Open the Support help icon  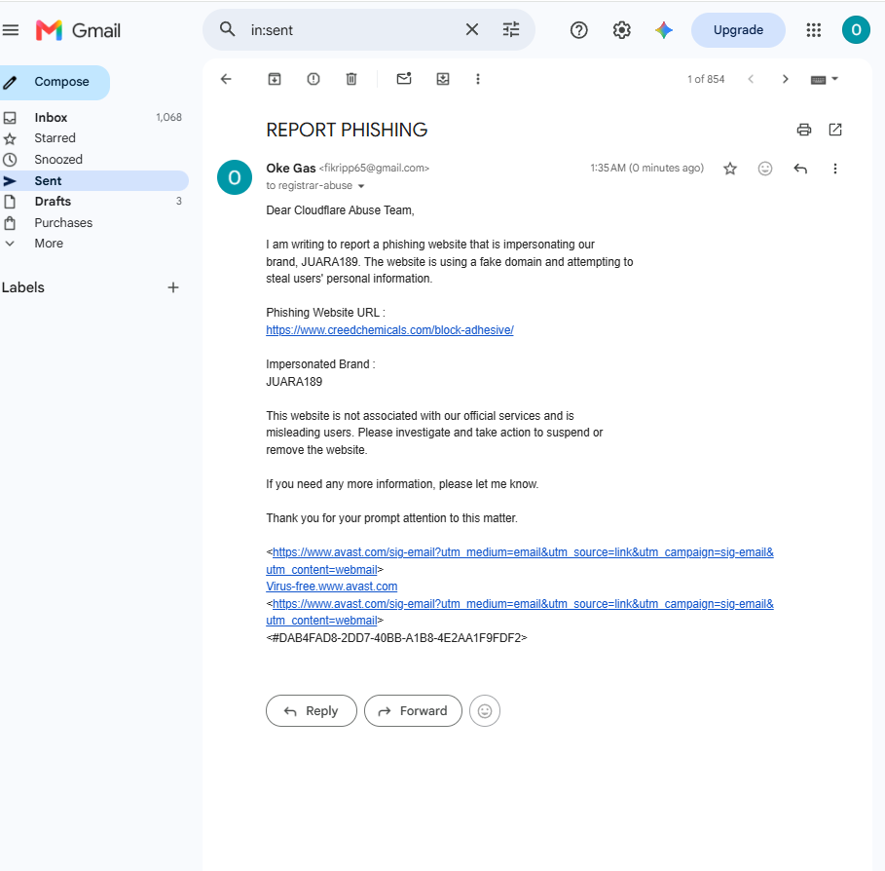tap(578, 30)
